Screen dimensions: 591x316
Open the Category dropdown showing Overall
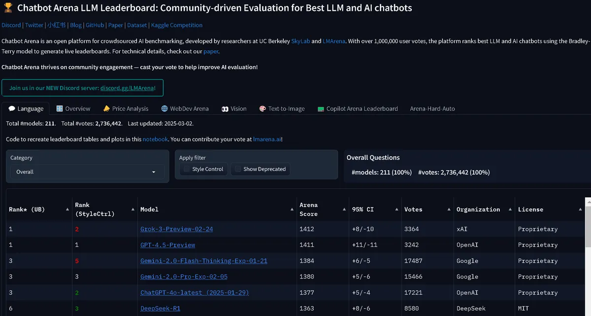point(87,172)
